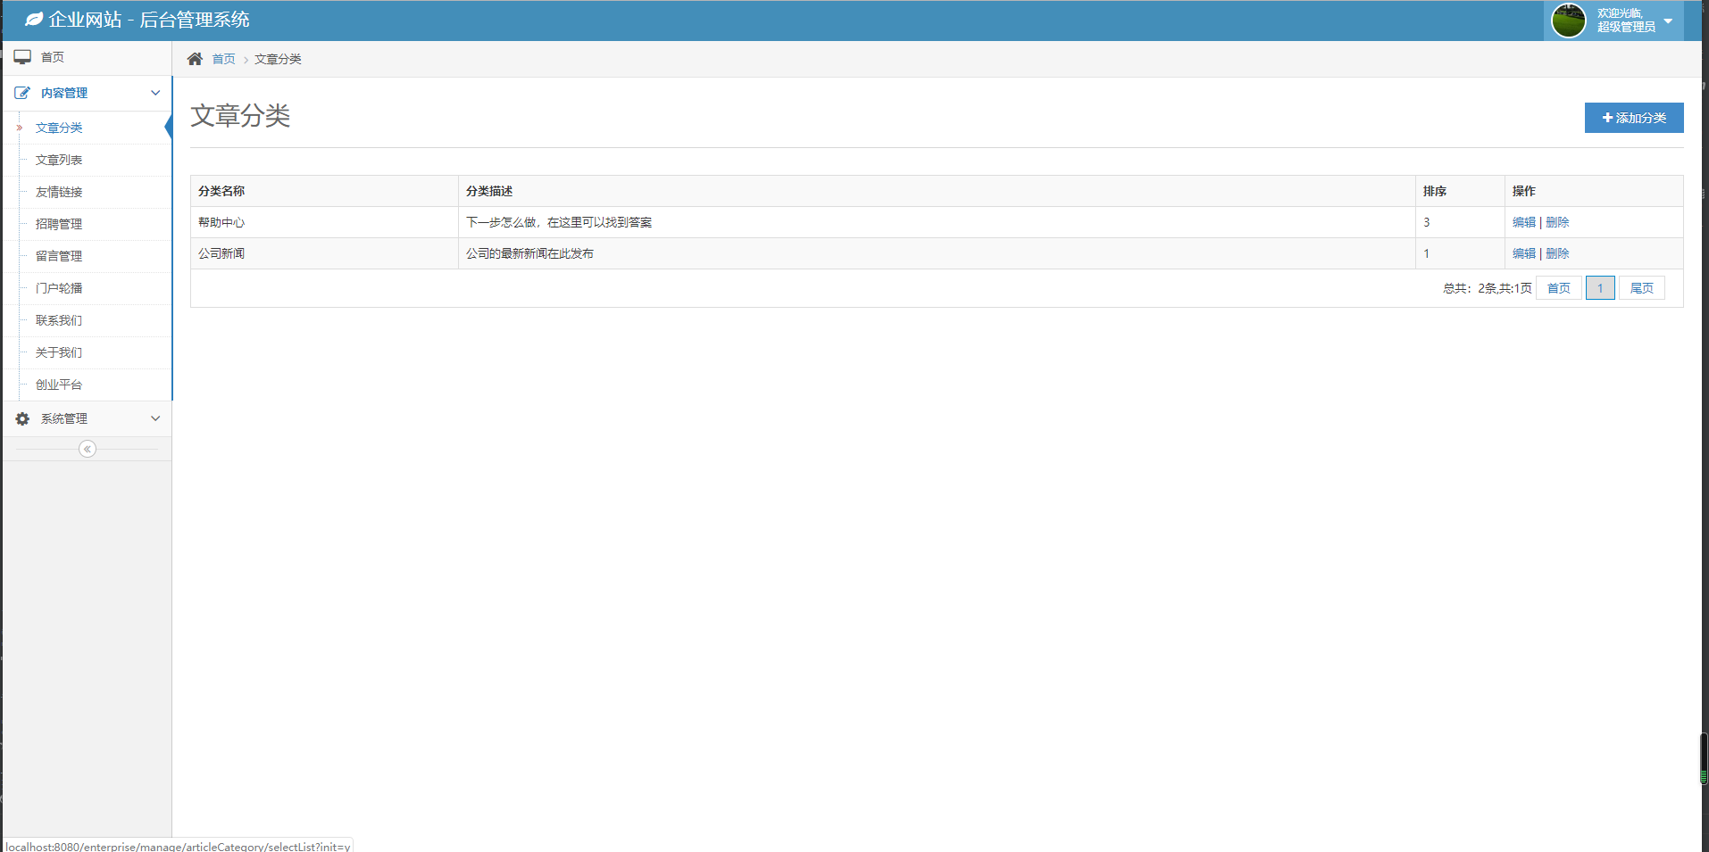This screenshot has width=1709, height=852.
Task: Collapse the 内容管理 menu chevron
Action: 155,93
